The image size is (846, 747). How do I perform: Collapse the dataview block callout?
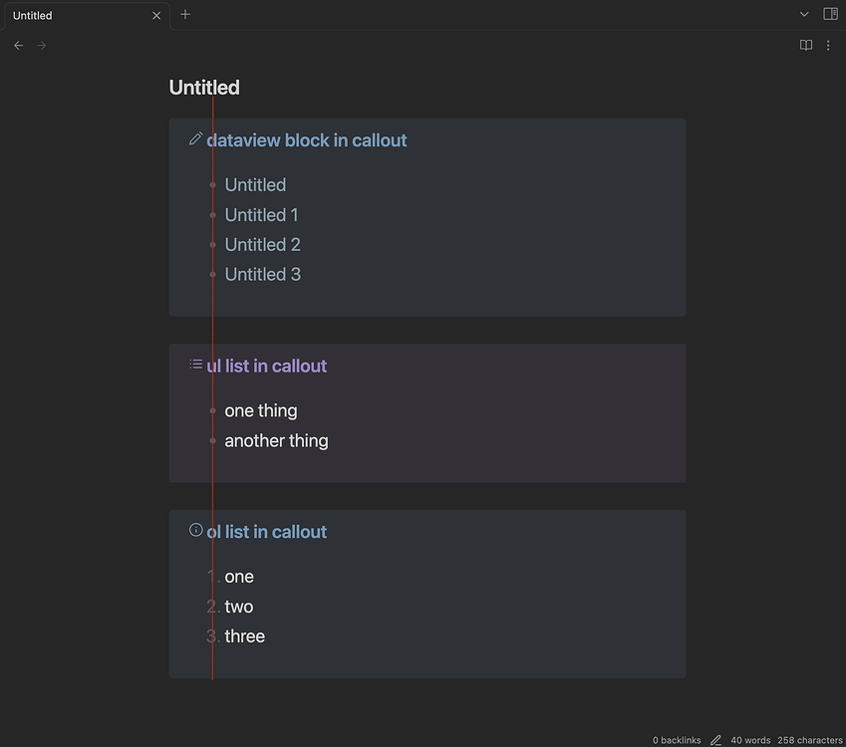click(x=306, y=139)
